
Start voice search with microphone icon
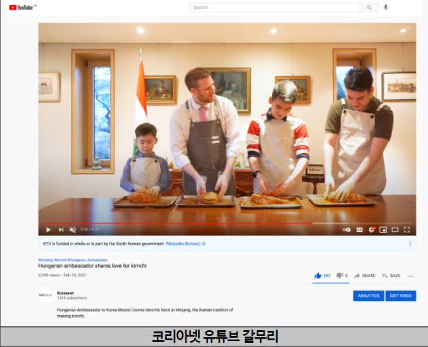click(x=385, y=7)
